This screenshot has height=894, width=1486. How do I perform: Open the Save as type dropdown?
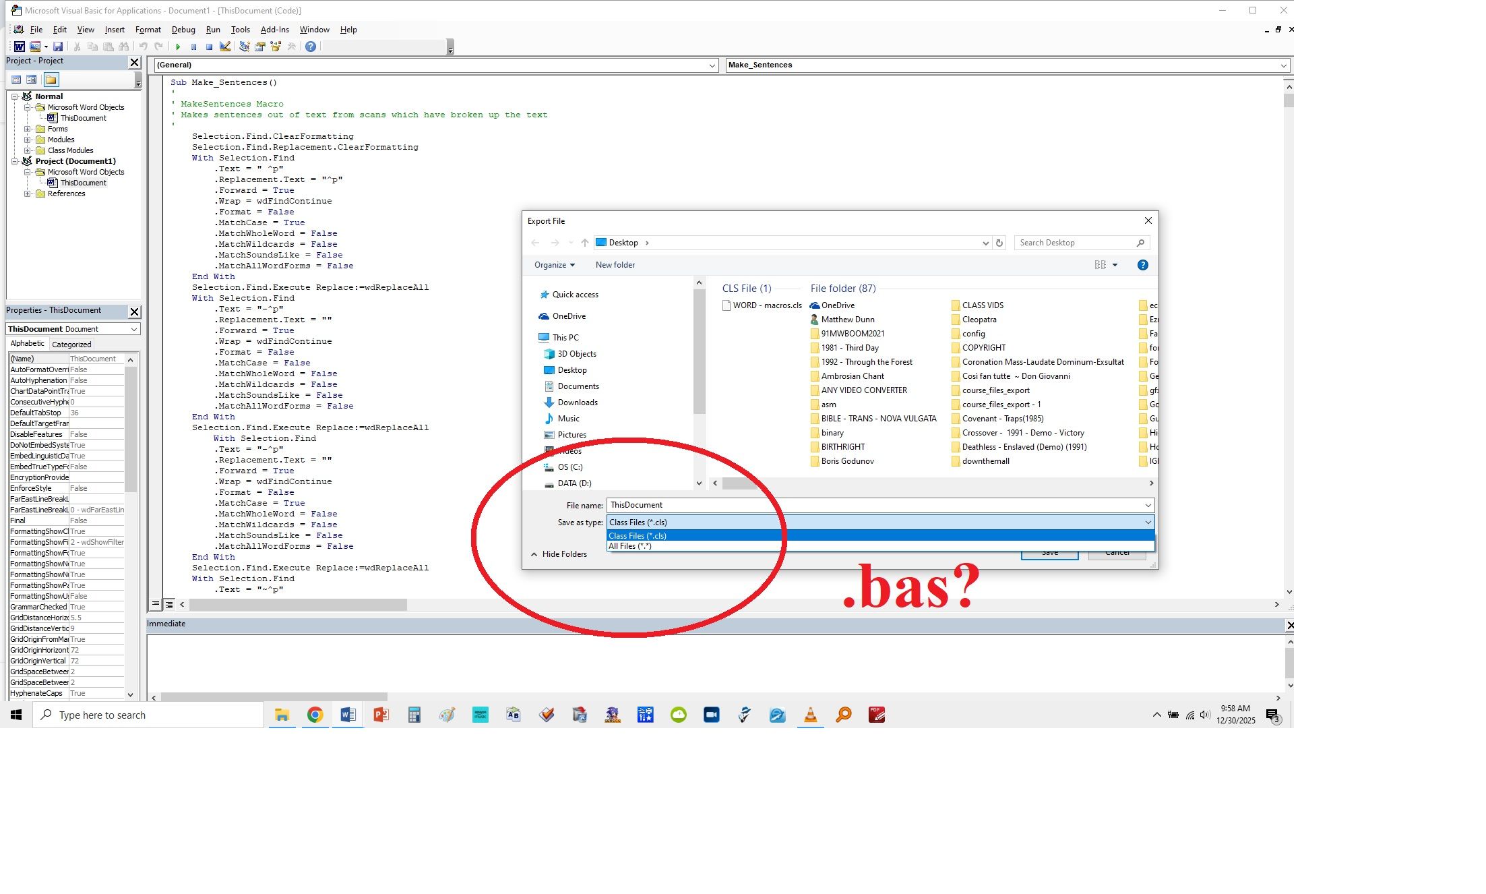click(x=1148, y=522)
